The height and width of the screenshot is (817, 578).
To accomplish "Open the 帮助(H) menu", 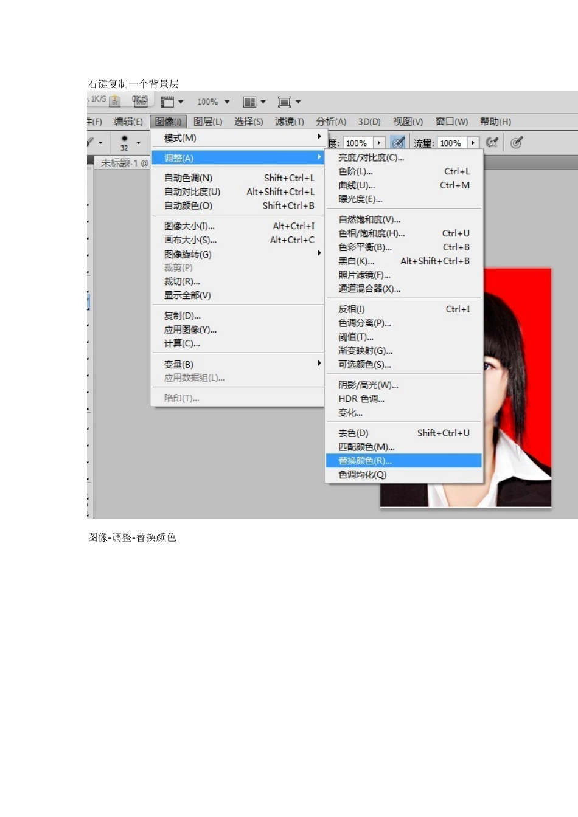I will (x=495, y=122).
